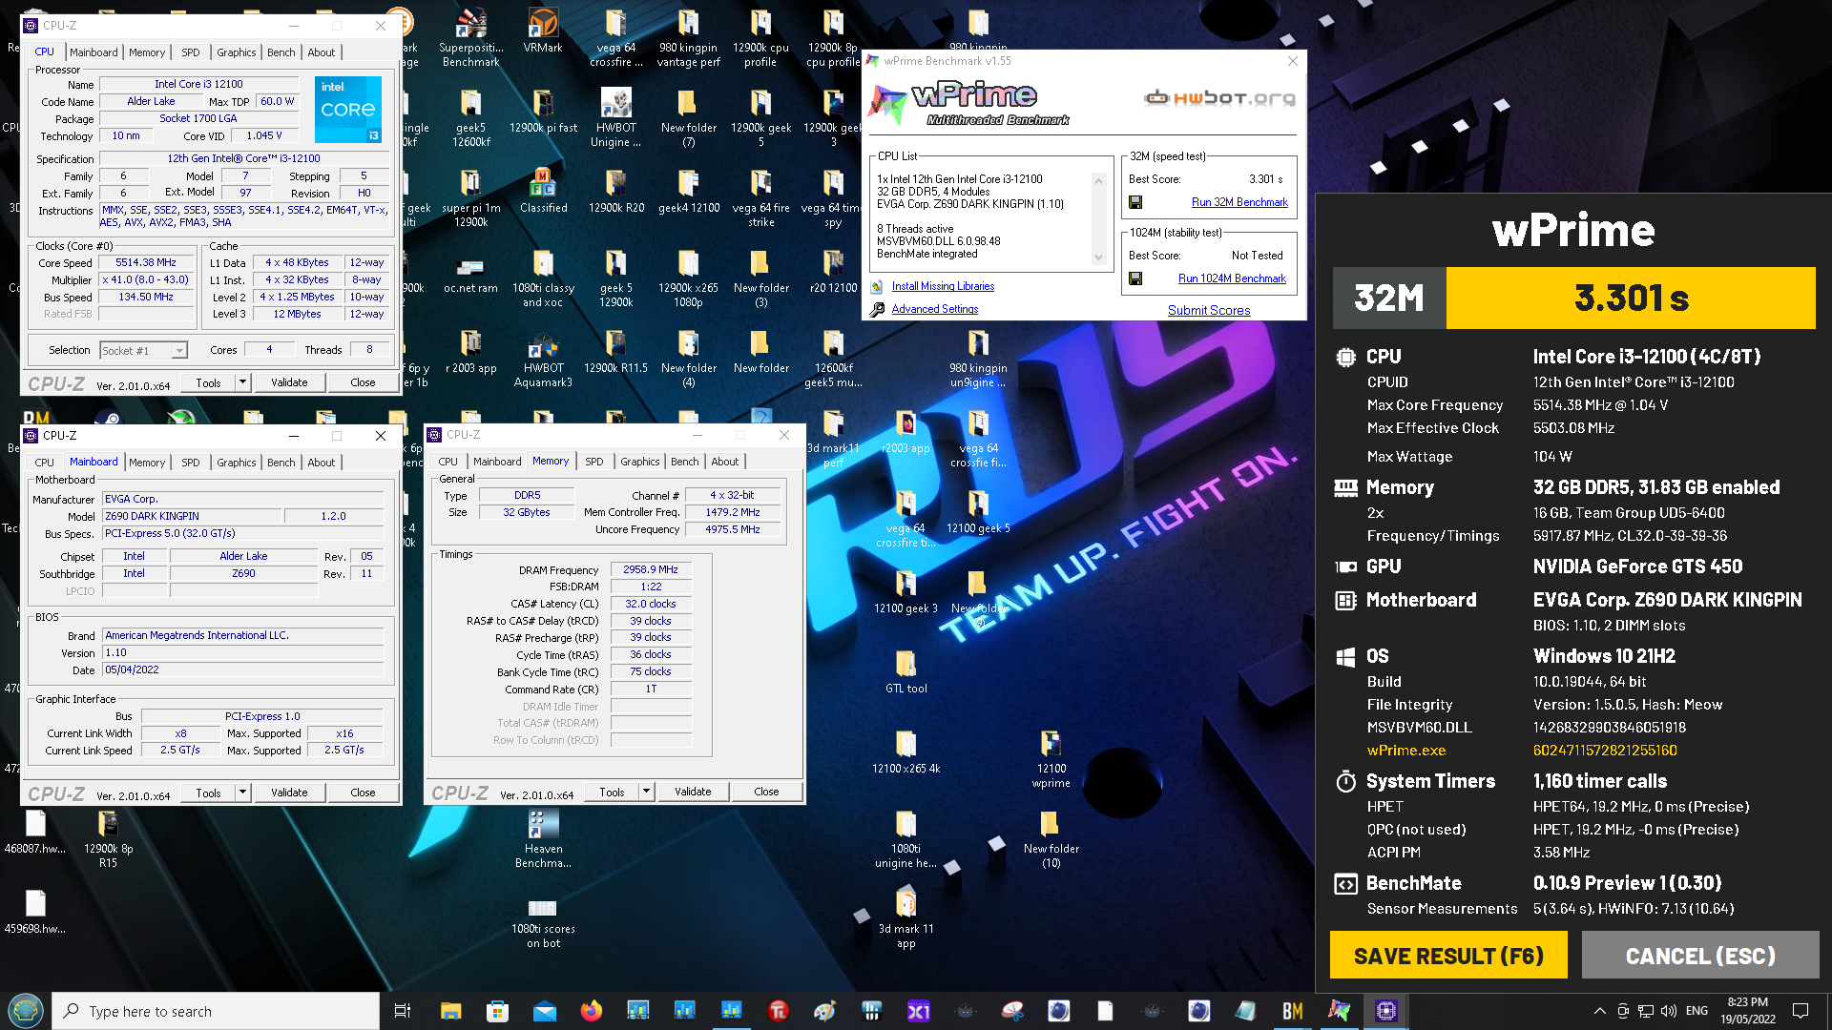Open the Superposition Benchmark desktop shortcut
This screenshot has width=1832, height=1030.
point(470,38)
